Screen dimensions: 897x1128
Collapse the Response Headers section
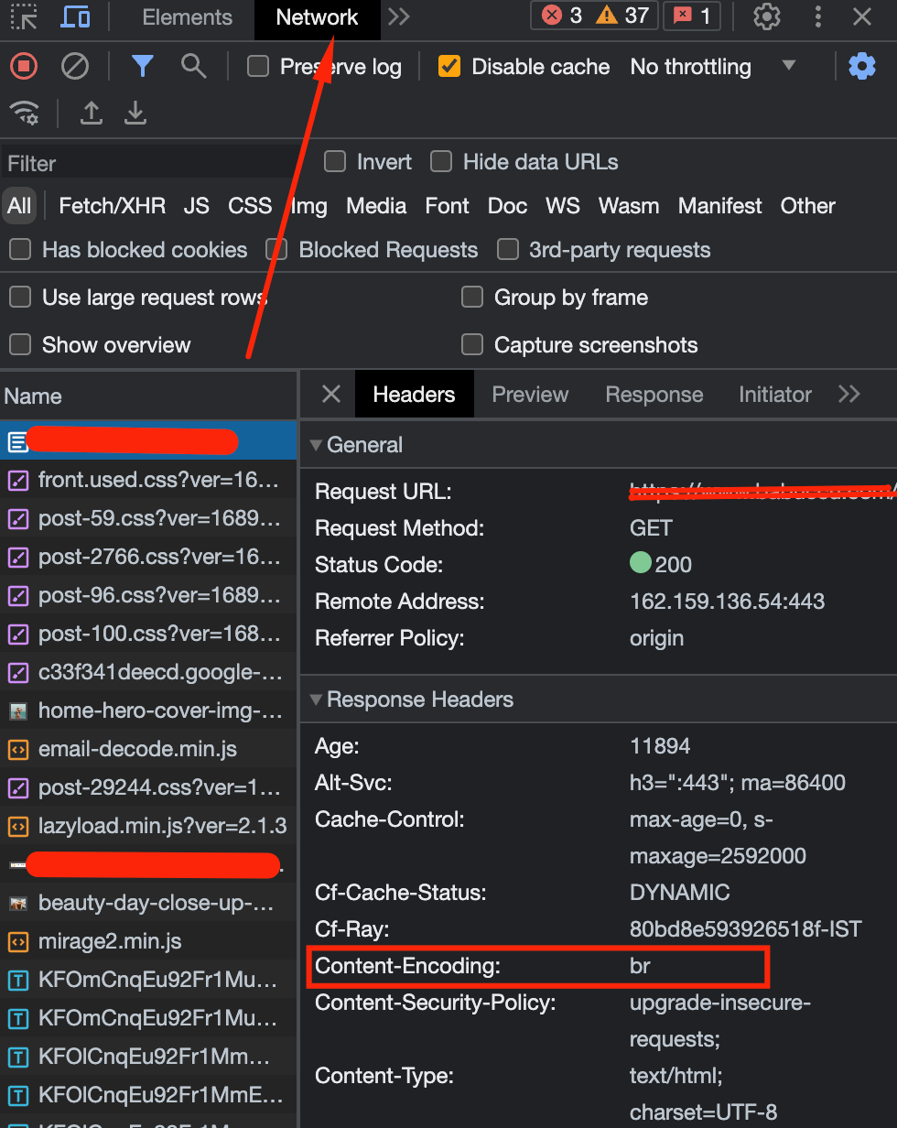317,700
